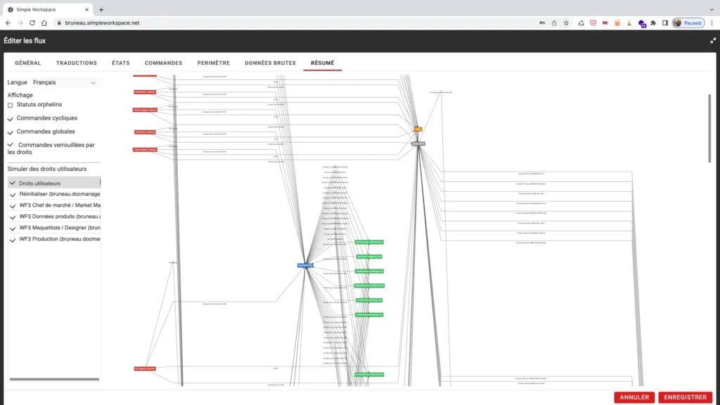This screenshot has width=720, height=405.
Task: Uncheck Commandes cycliques
Action: (x=11, y=118)
